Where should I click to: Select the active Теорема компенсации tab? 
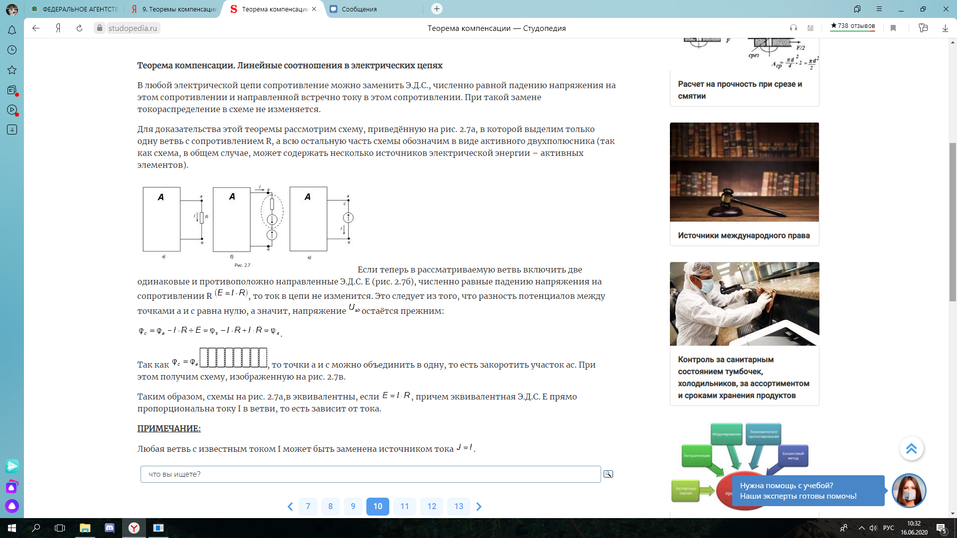pos(274,9)
